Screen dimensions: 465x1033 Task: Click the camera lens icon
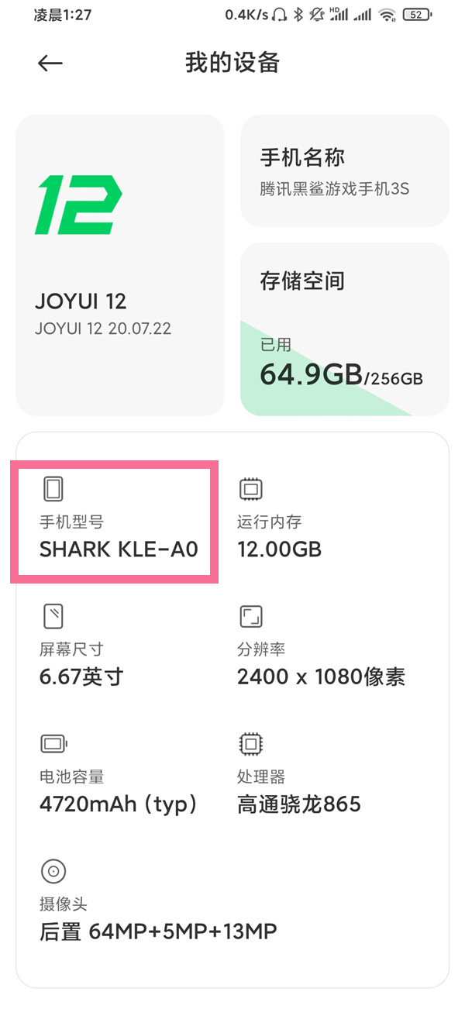(53, 872)
